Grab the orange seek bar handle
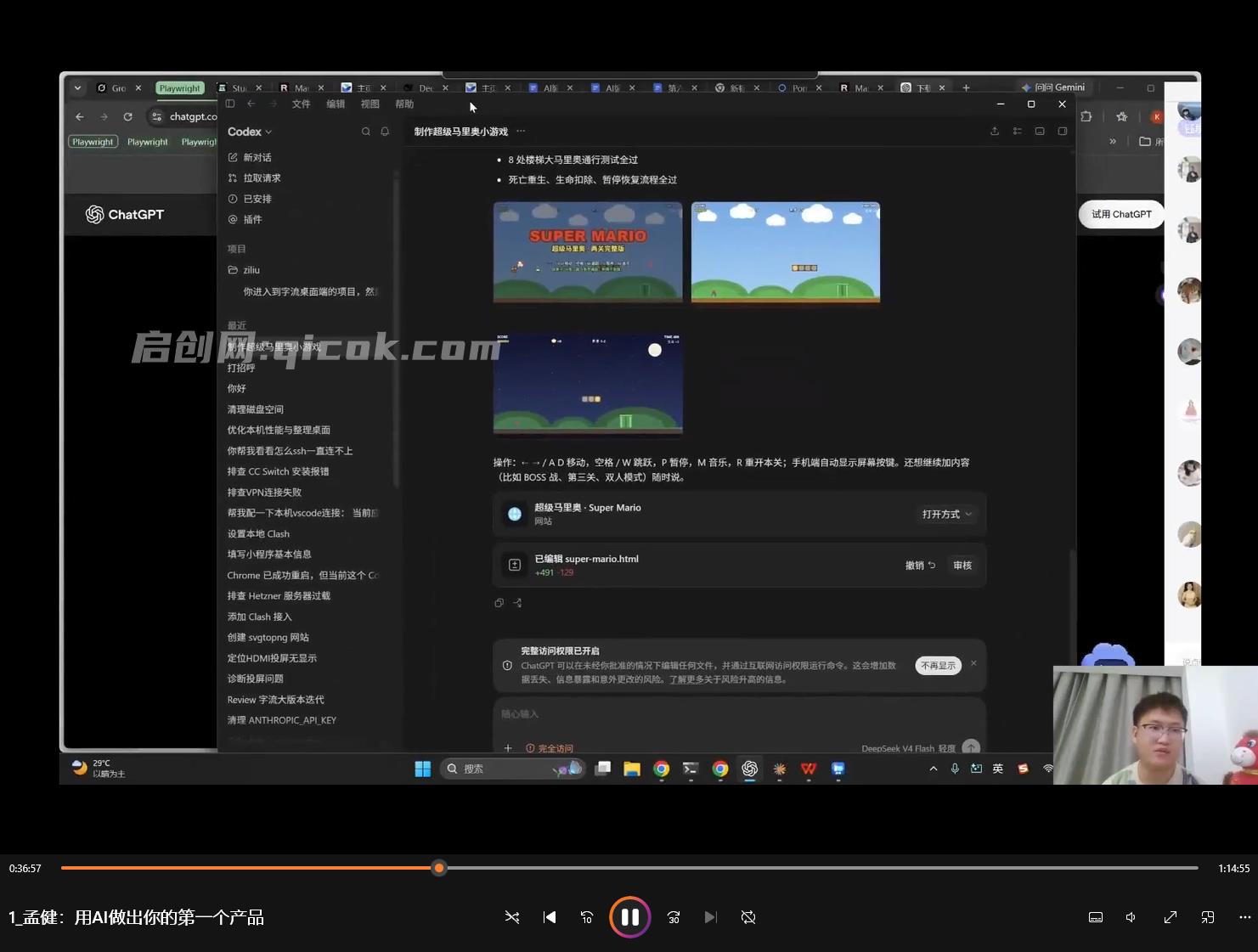The width and height of the screenshot is (1258, 952). tap(439, 868)
